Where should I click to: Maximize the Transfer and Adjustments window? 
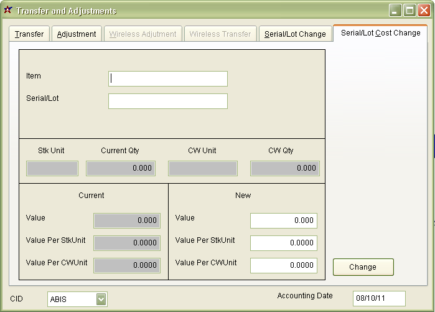tap(409, 11)
